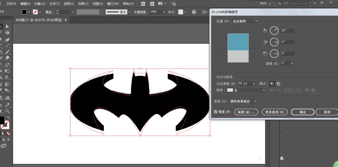This screenshot has height=167, width=338.
Task: Click the X rotation 35° field
Action: [287, 30]
